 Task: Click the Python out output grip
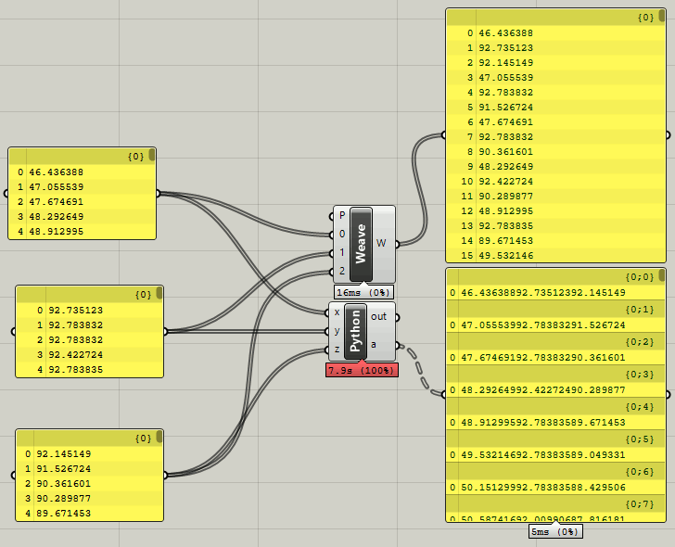point(397,318)
